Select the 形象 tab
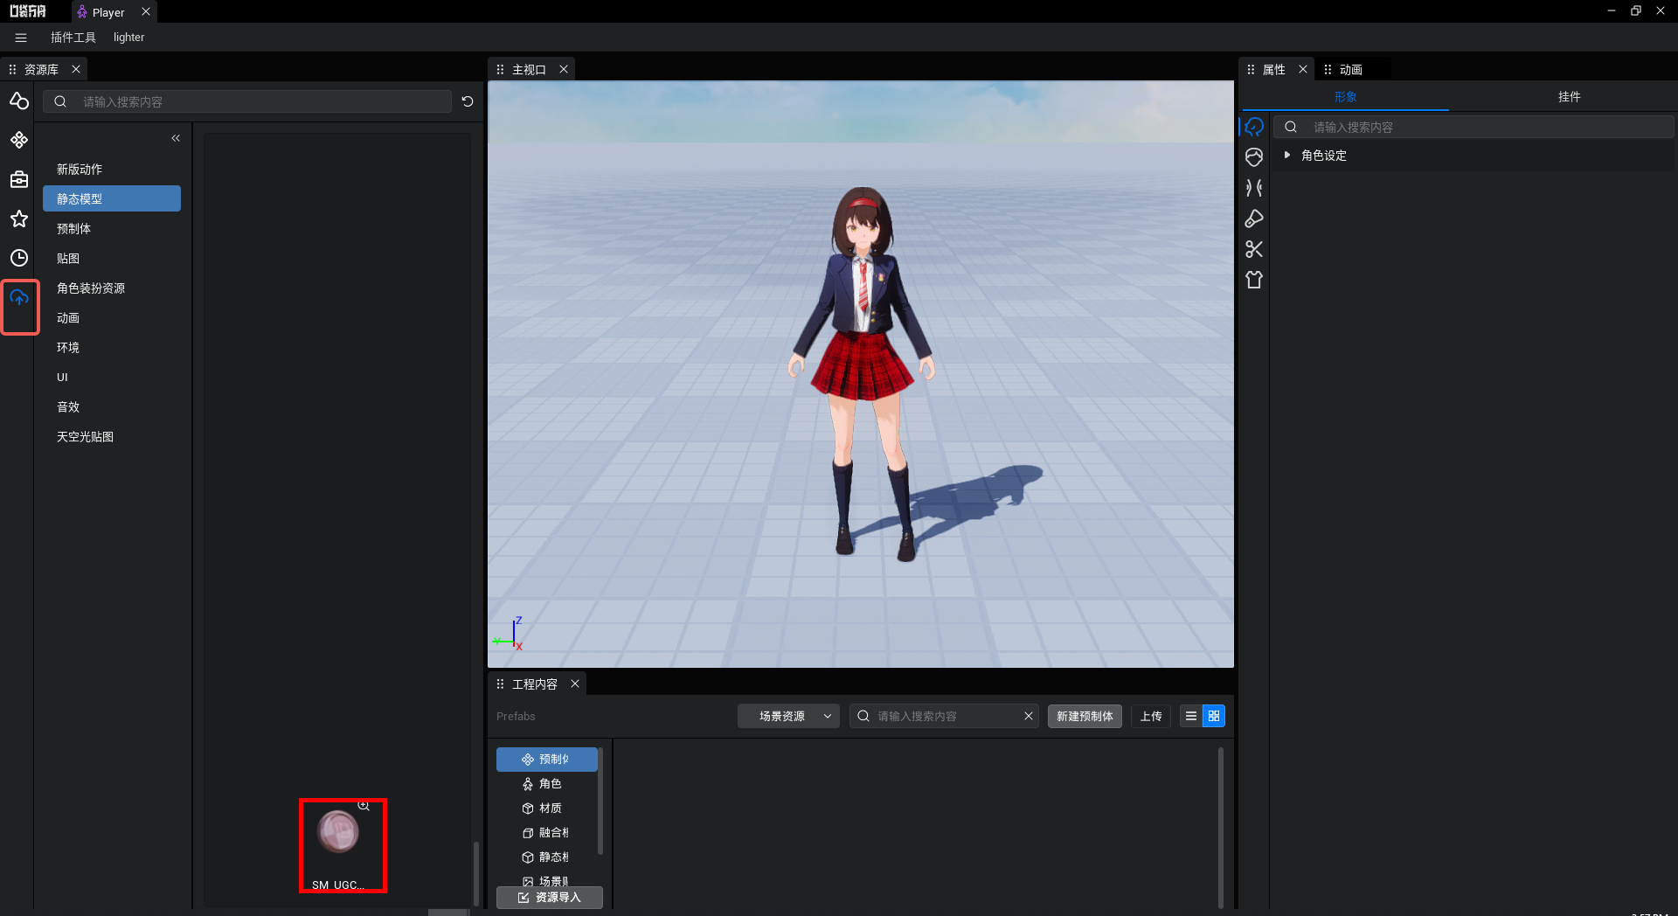Viewport: 1678px width, 916px height. click(x=1345, y=97)
